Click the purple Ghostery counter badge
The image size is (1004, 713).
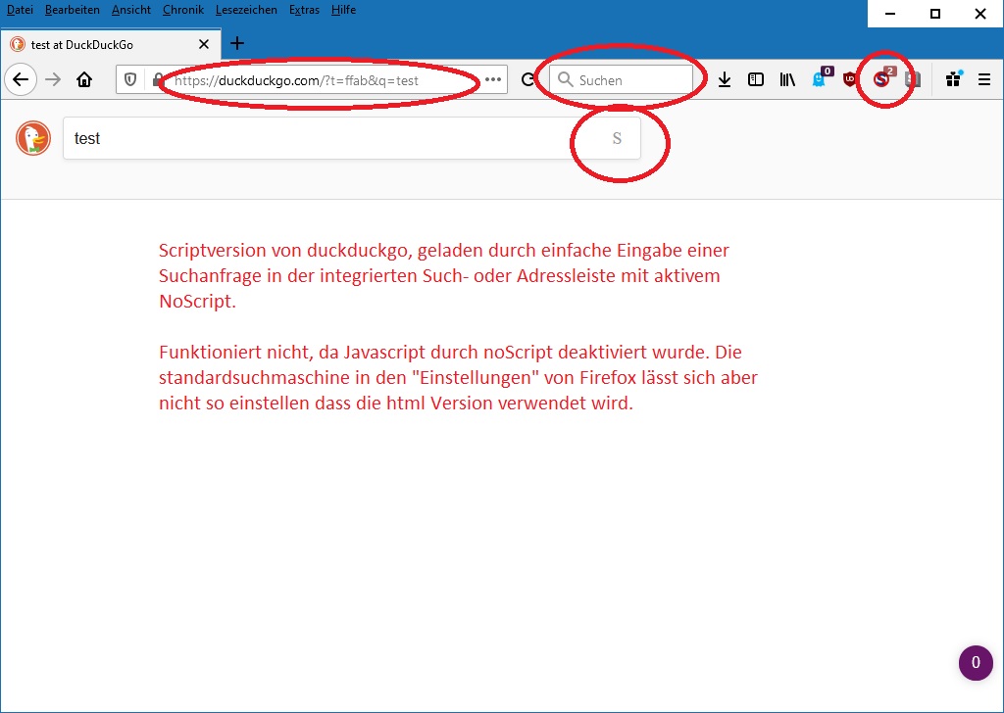pos(976,662)
